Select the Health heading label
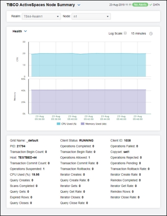Image resolution: width=167 pixels, height=216 pixels. (x=17, y=31)
